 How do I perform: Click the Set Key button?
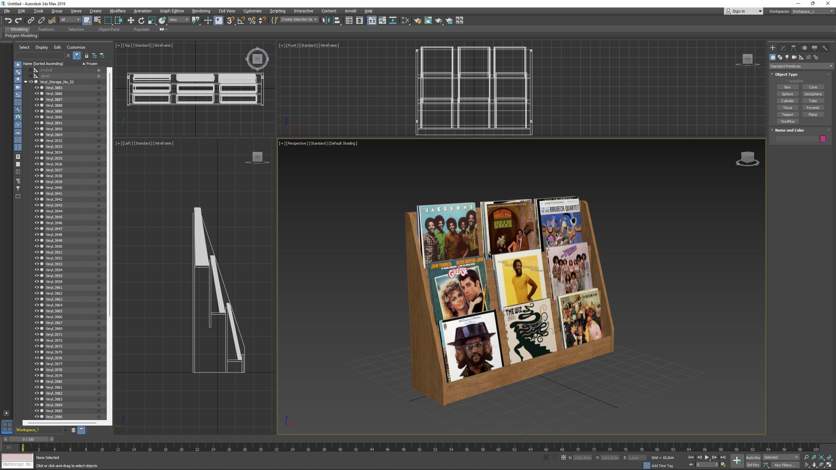753,465
